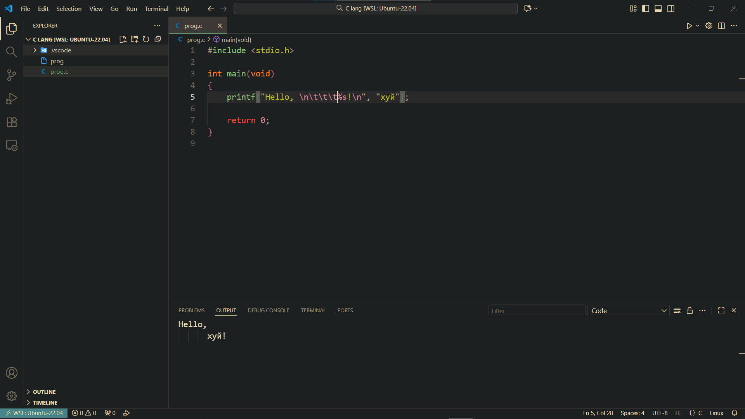745x419 pixels.
Task: Click the output Filter input field
Action: [x=536, y=310]
